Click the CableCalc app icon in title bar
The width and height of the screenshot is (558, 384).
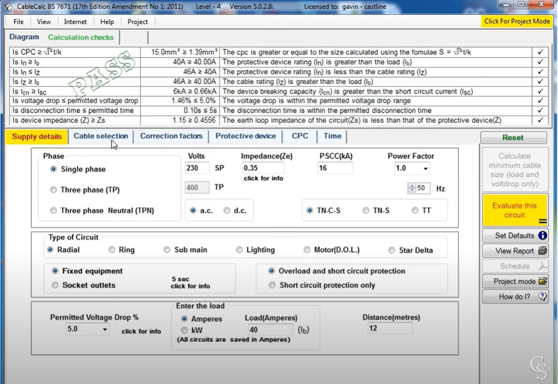7,7
